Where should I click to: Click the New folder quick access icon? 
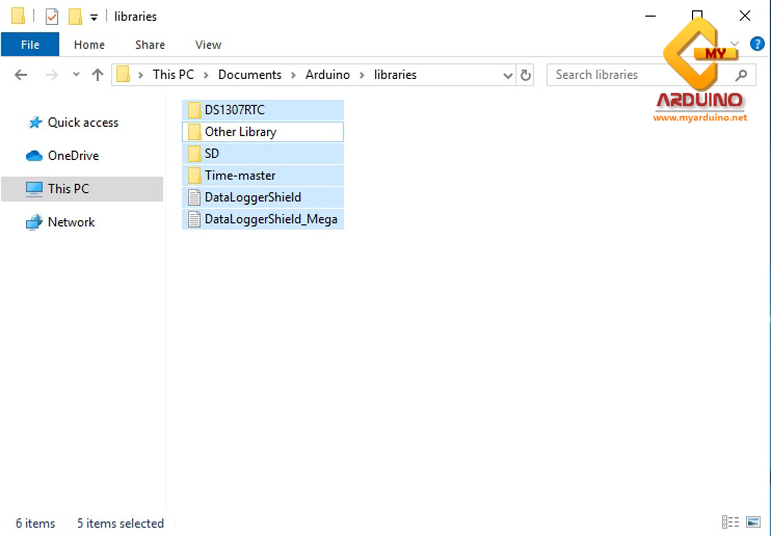pos(75,16)
